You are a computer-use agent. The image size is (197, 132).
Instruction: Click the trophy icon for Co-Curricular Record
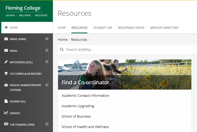(6, 73)
